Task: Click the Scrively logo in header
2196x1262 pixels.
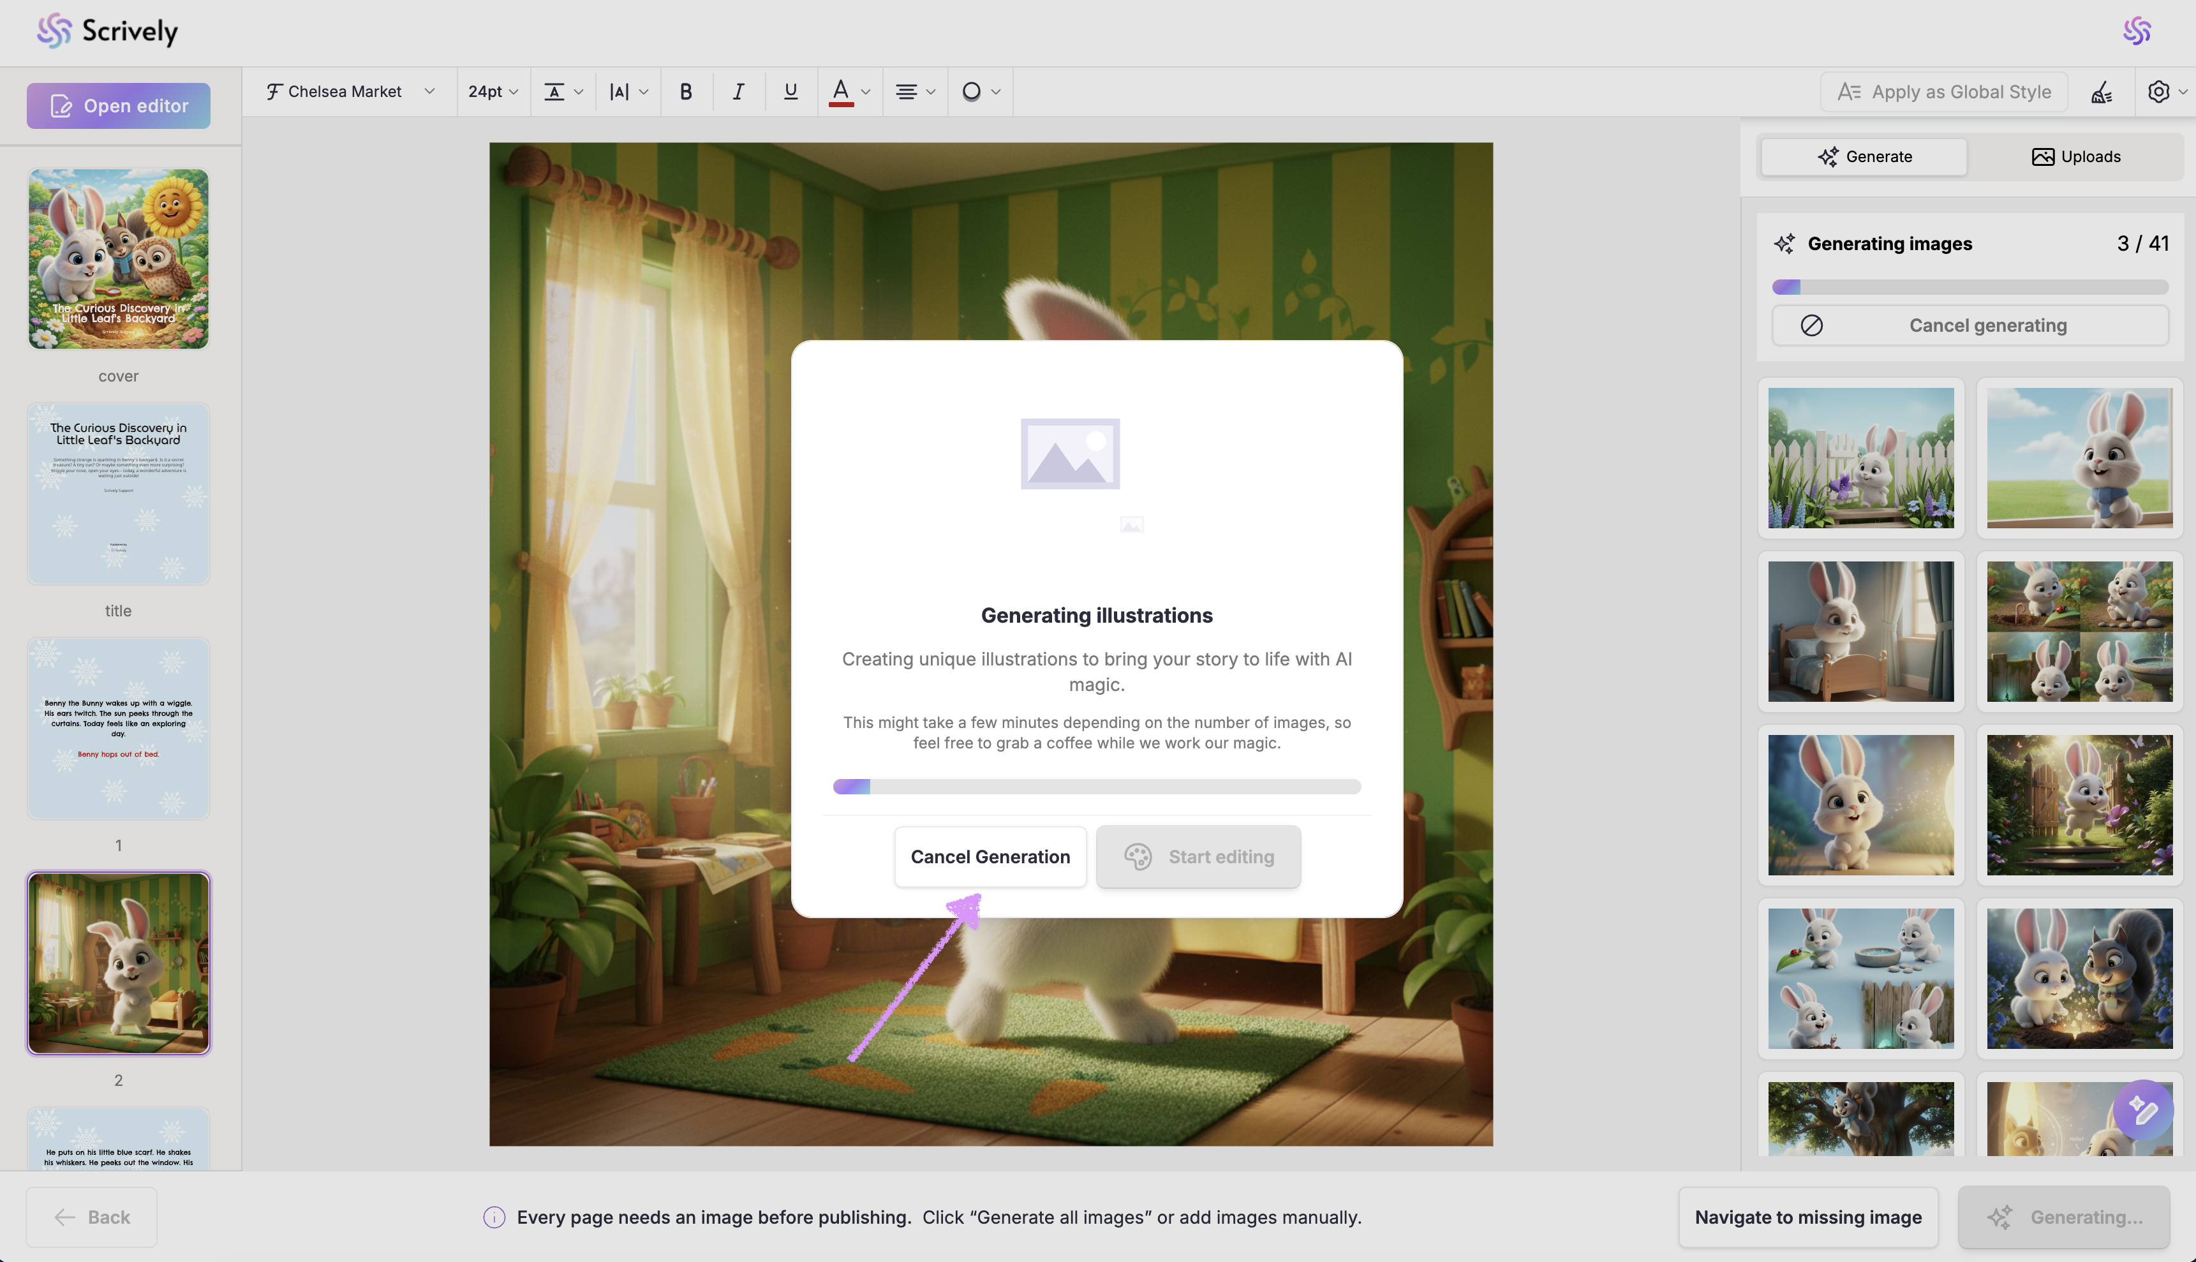Action: 107,31
